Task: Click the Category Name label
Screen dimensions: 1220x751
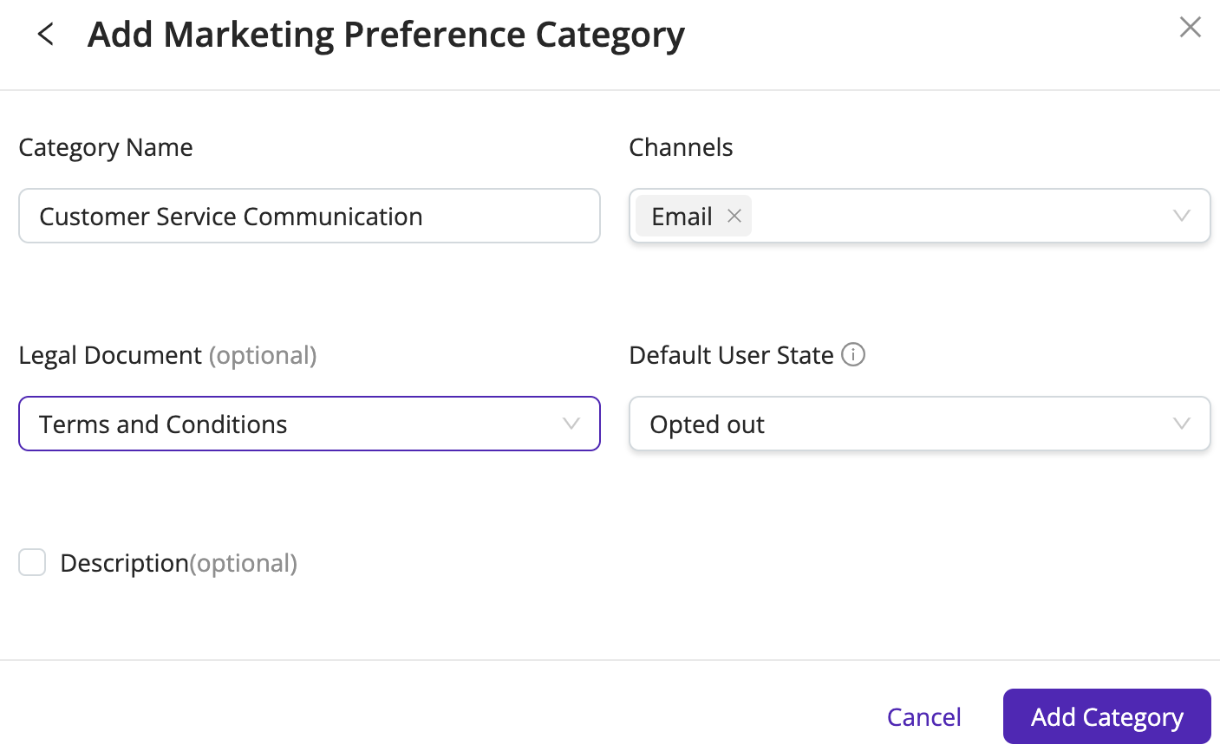Action: click(106, 147)
